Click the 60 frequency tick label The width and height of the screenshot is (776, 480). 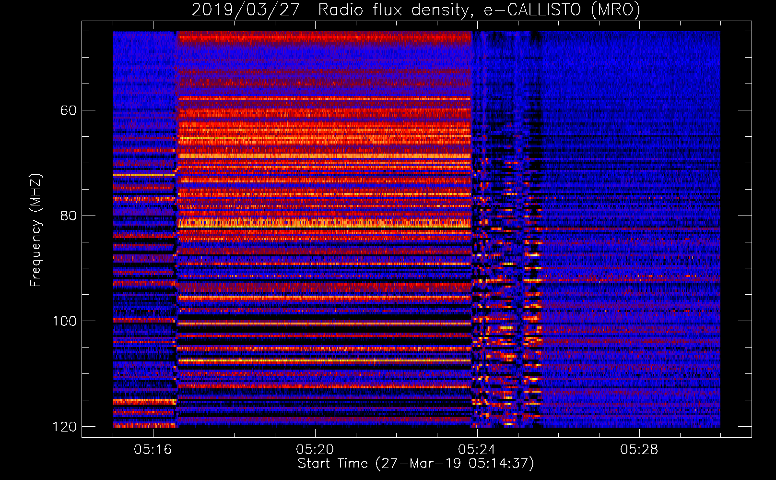pos(68,110)
